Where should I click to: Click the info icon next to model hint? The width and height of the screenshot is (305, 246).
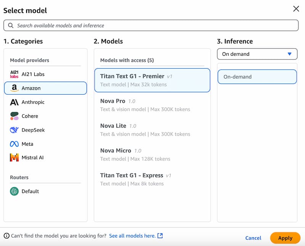pyautogui.click(x=6, y=235)
